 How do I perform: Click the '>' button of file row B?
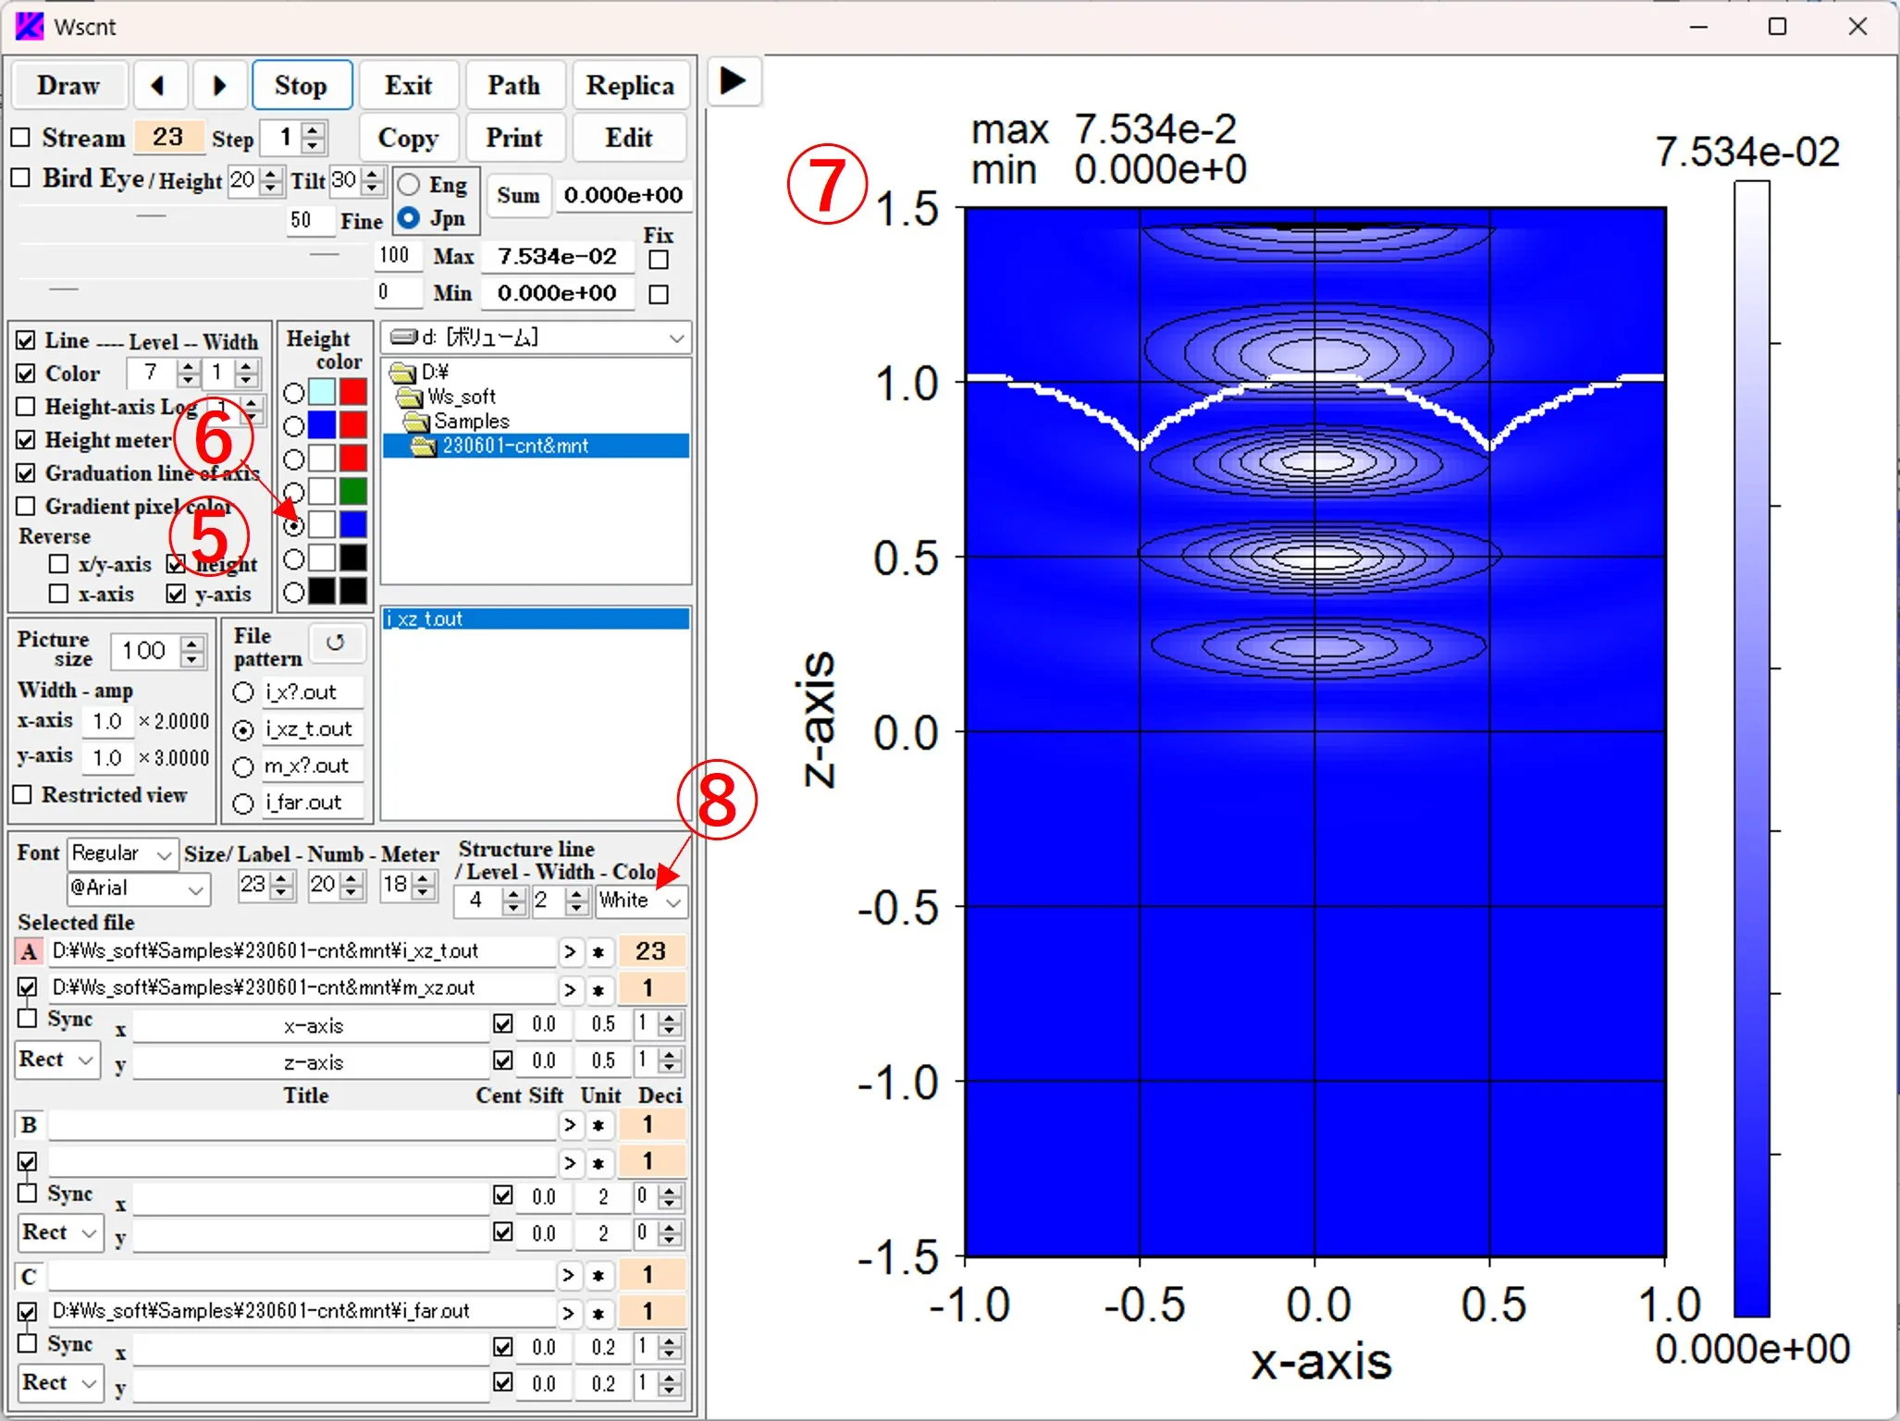[x=570, y=1125]
